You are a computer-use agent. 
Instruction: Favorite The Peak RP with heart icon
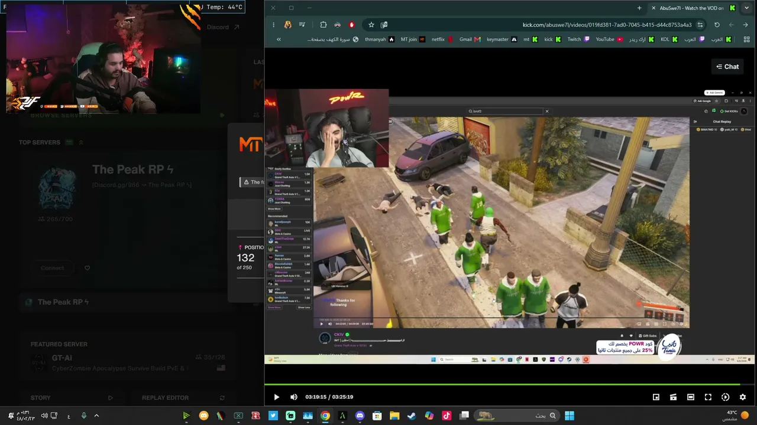click(88, 268)
